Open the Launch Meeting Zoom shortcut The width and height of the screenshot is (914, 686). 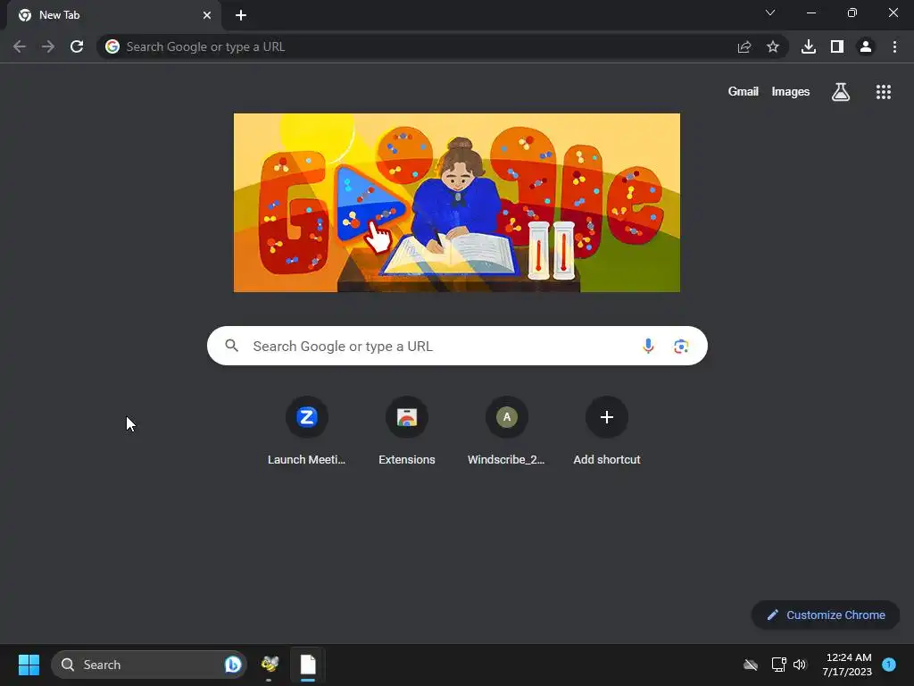tap(307, 431)
